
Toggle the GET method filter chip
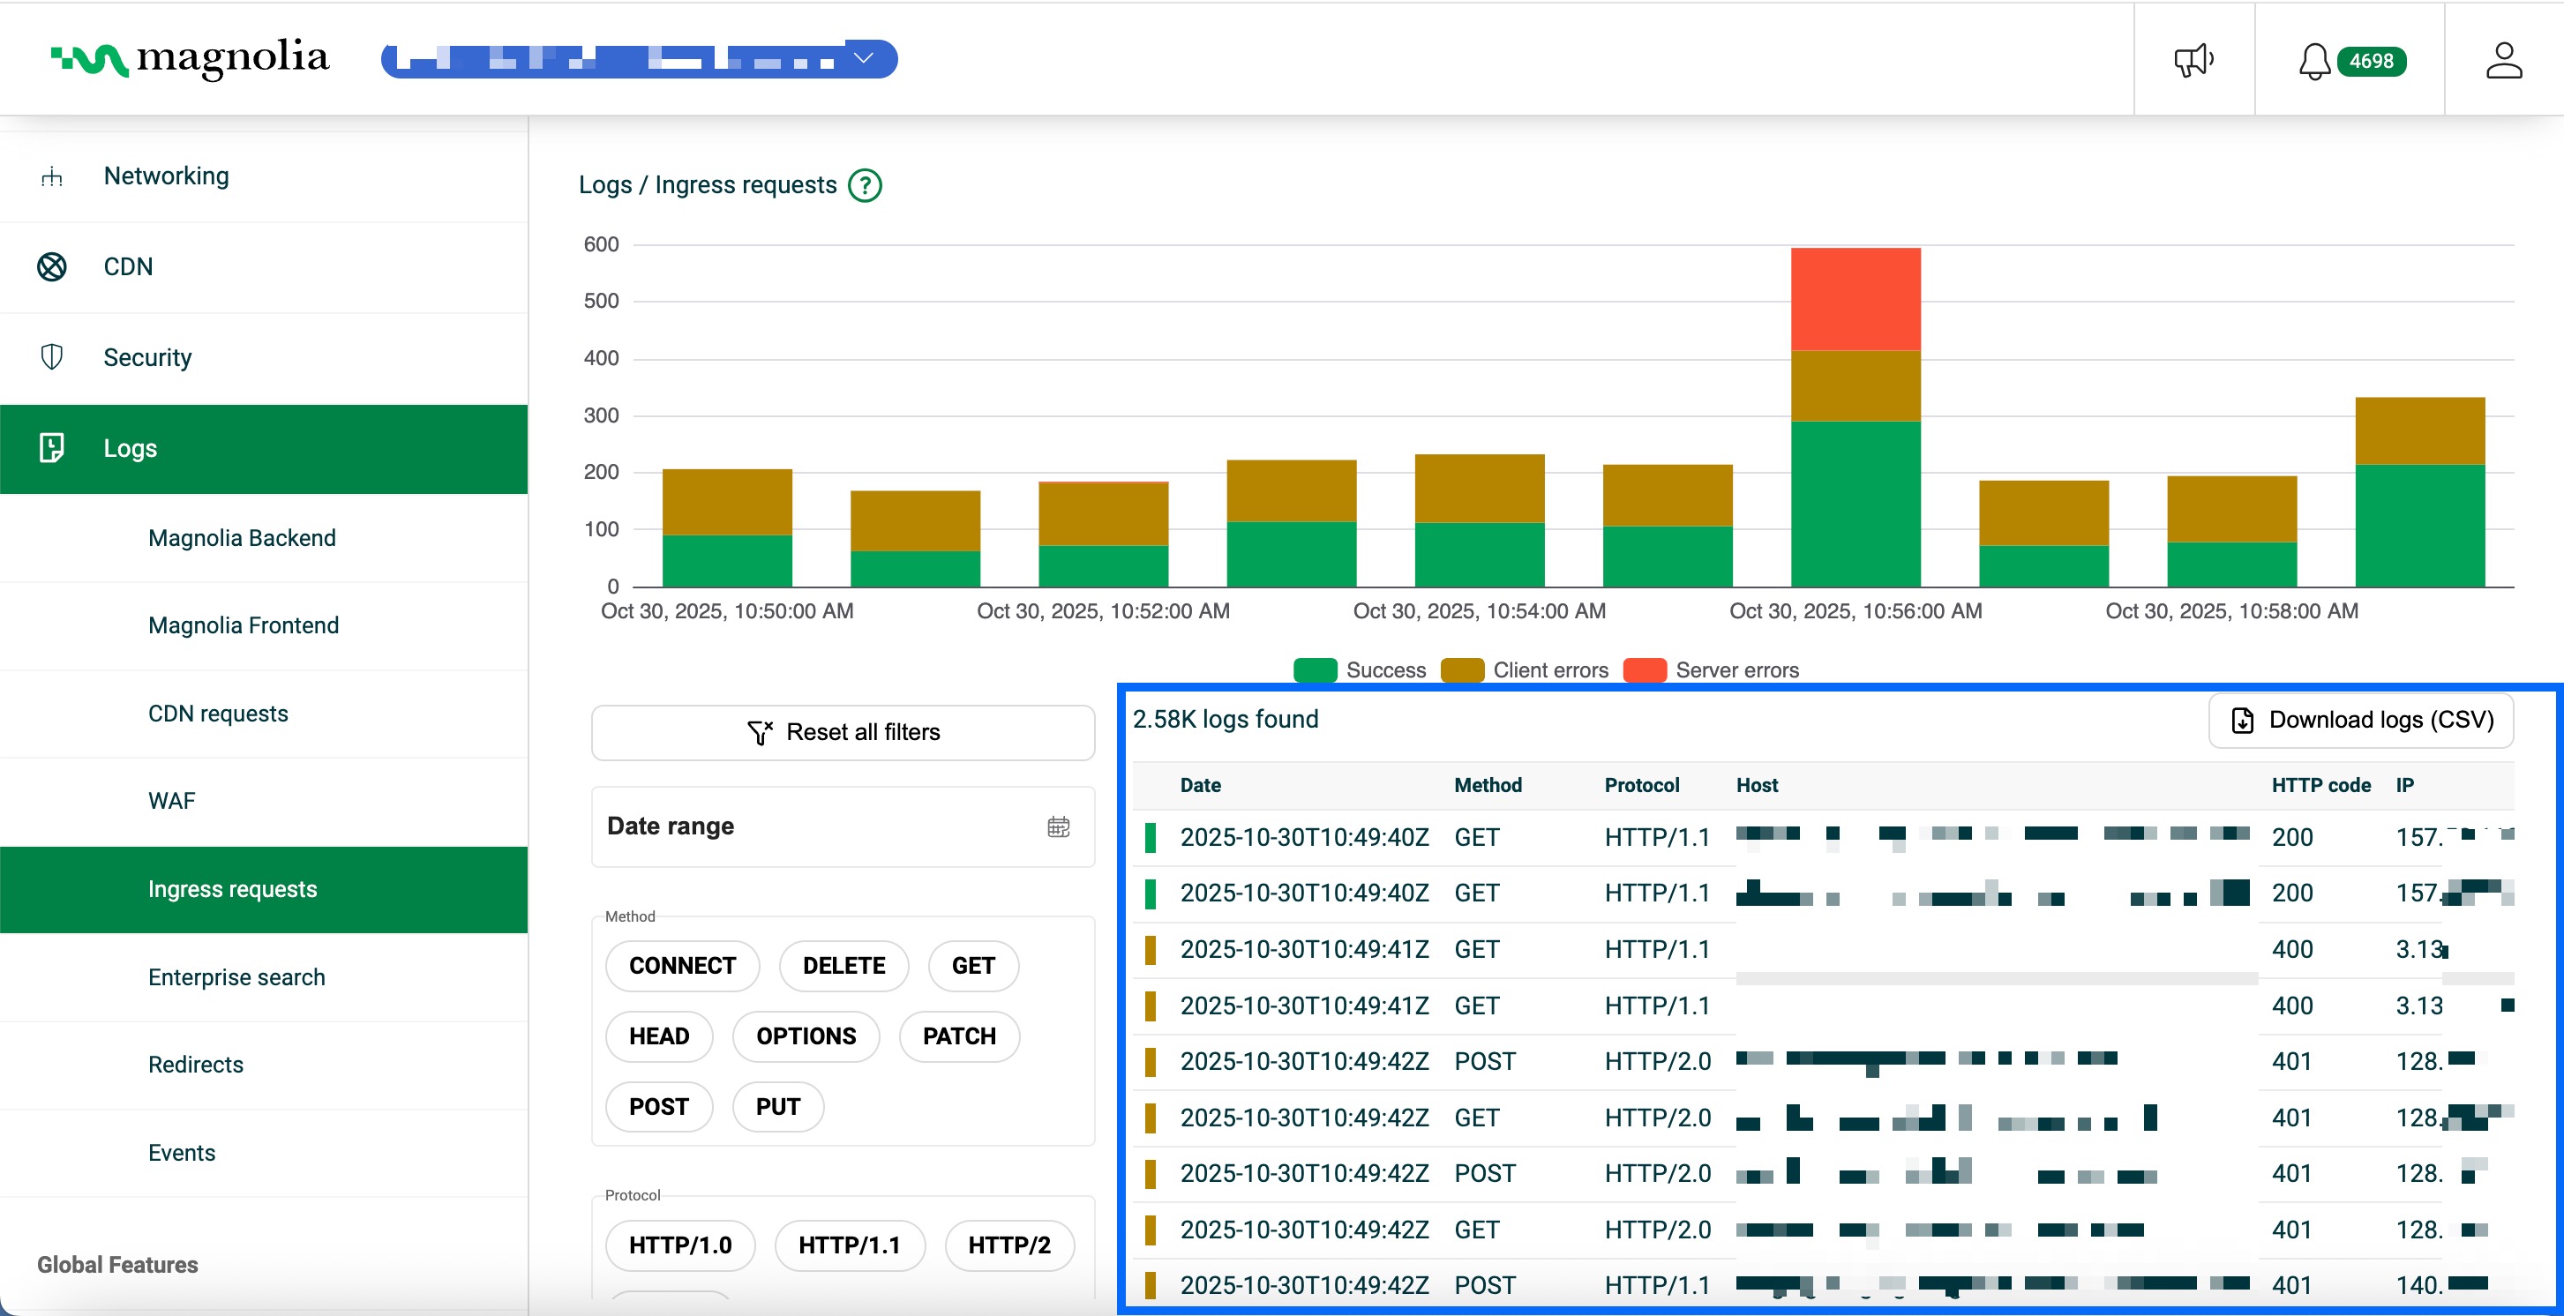(972, 965)
